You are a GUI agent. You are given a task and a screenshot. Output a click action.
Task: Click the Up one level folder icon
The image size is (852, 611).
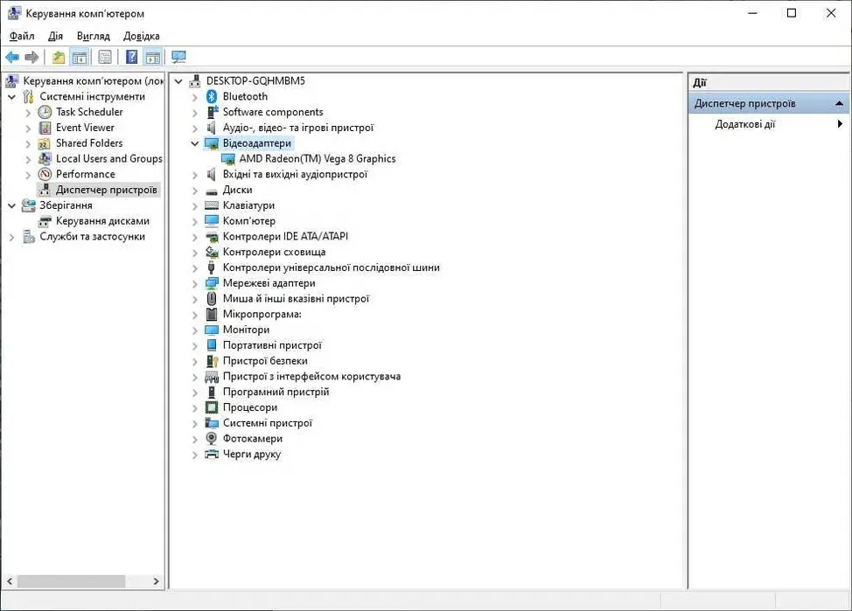pyautogui.click(x=59, y=57)
